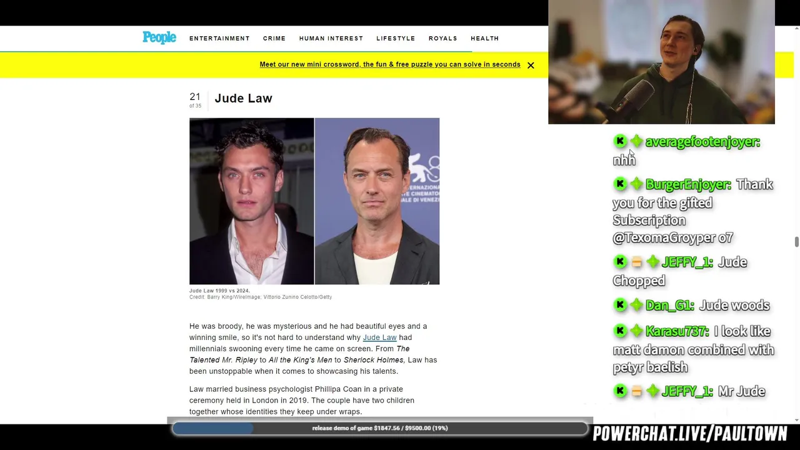Click JEFFY_1 username on 'Mr Jude' message
Screen dimensions: 800x450
click(x=687, y=391)
